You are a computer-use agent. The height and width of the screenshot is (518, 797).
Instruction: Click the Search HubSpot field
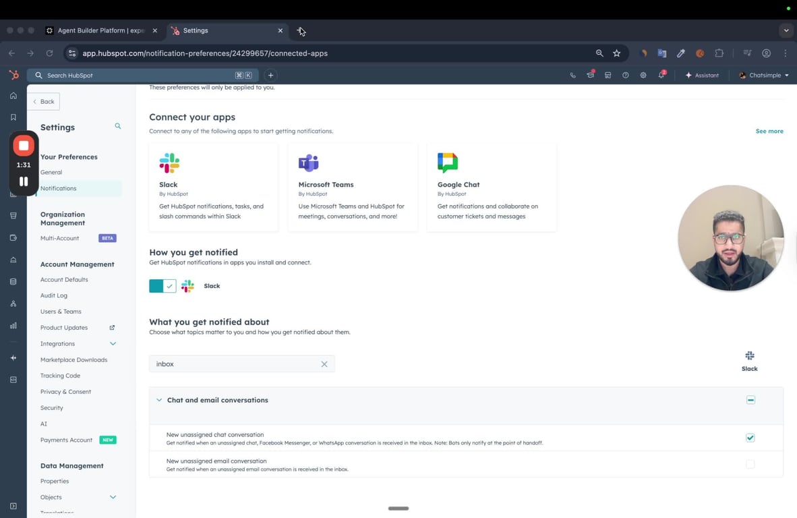[142, 76]
